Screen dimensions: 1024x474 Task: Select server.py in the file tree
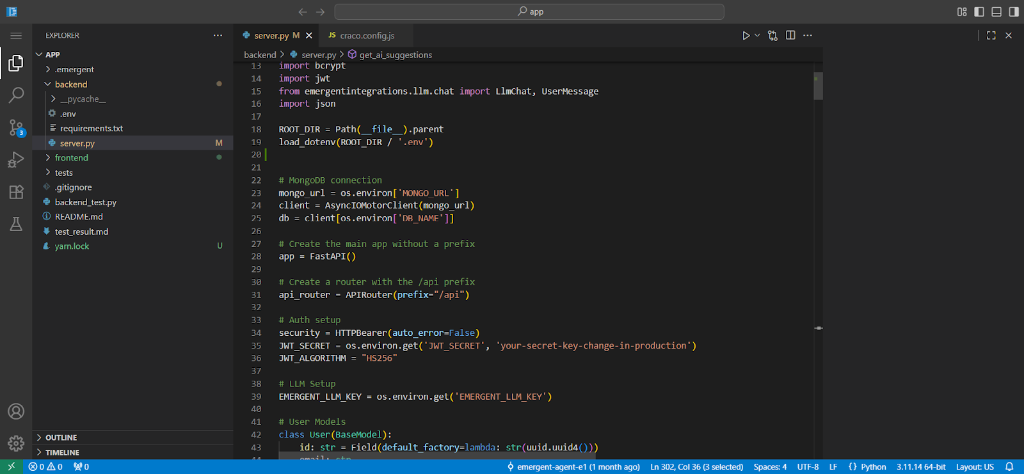coord(132,143)
